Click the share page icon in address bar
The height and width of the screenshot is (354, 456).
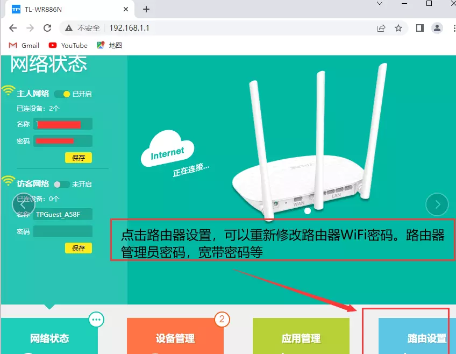[381, 28]
